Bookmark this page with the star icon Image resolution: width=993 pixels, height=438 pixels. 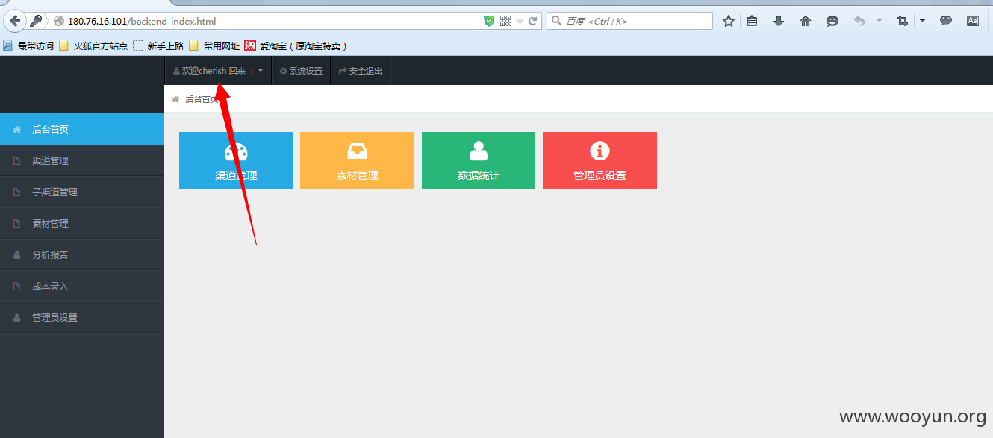point(729,21)
